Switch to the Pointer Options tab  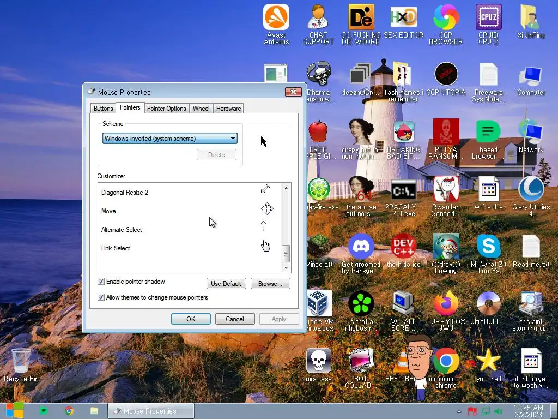167,109
